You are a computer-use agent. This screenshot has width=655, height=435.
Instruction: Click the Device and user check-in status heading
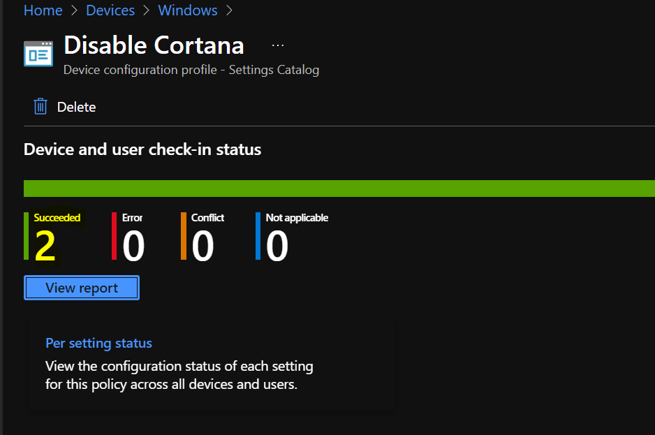[x=142, y=149]
